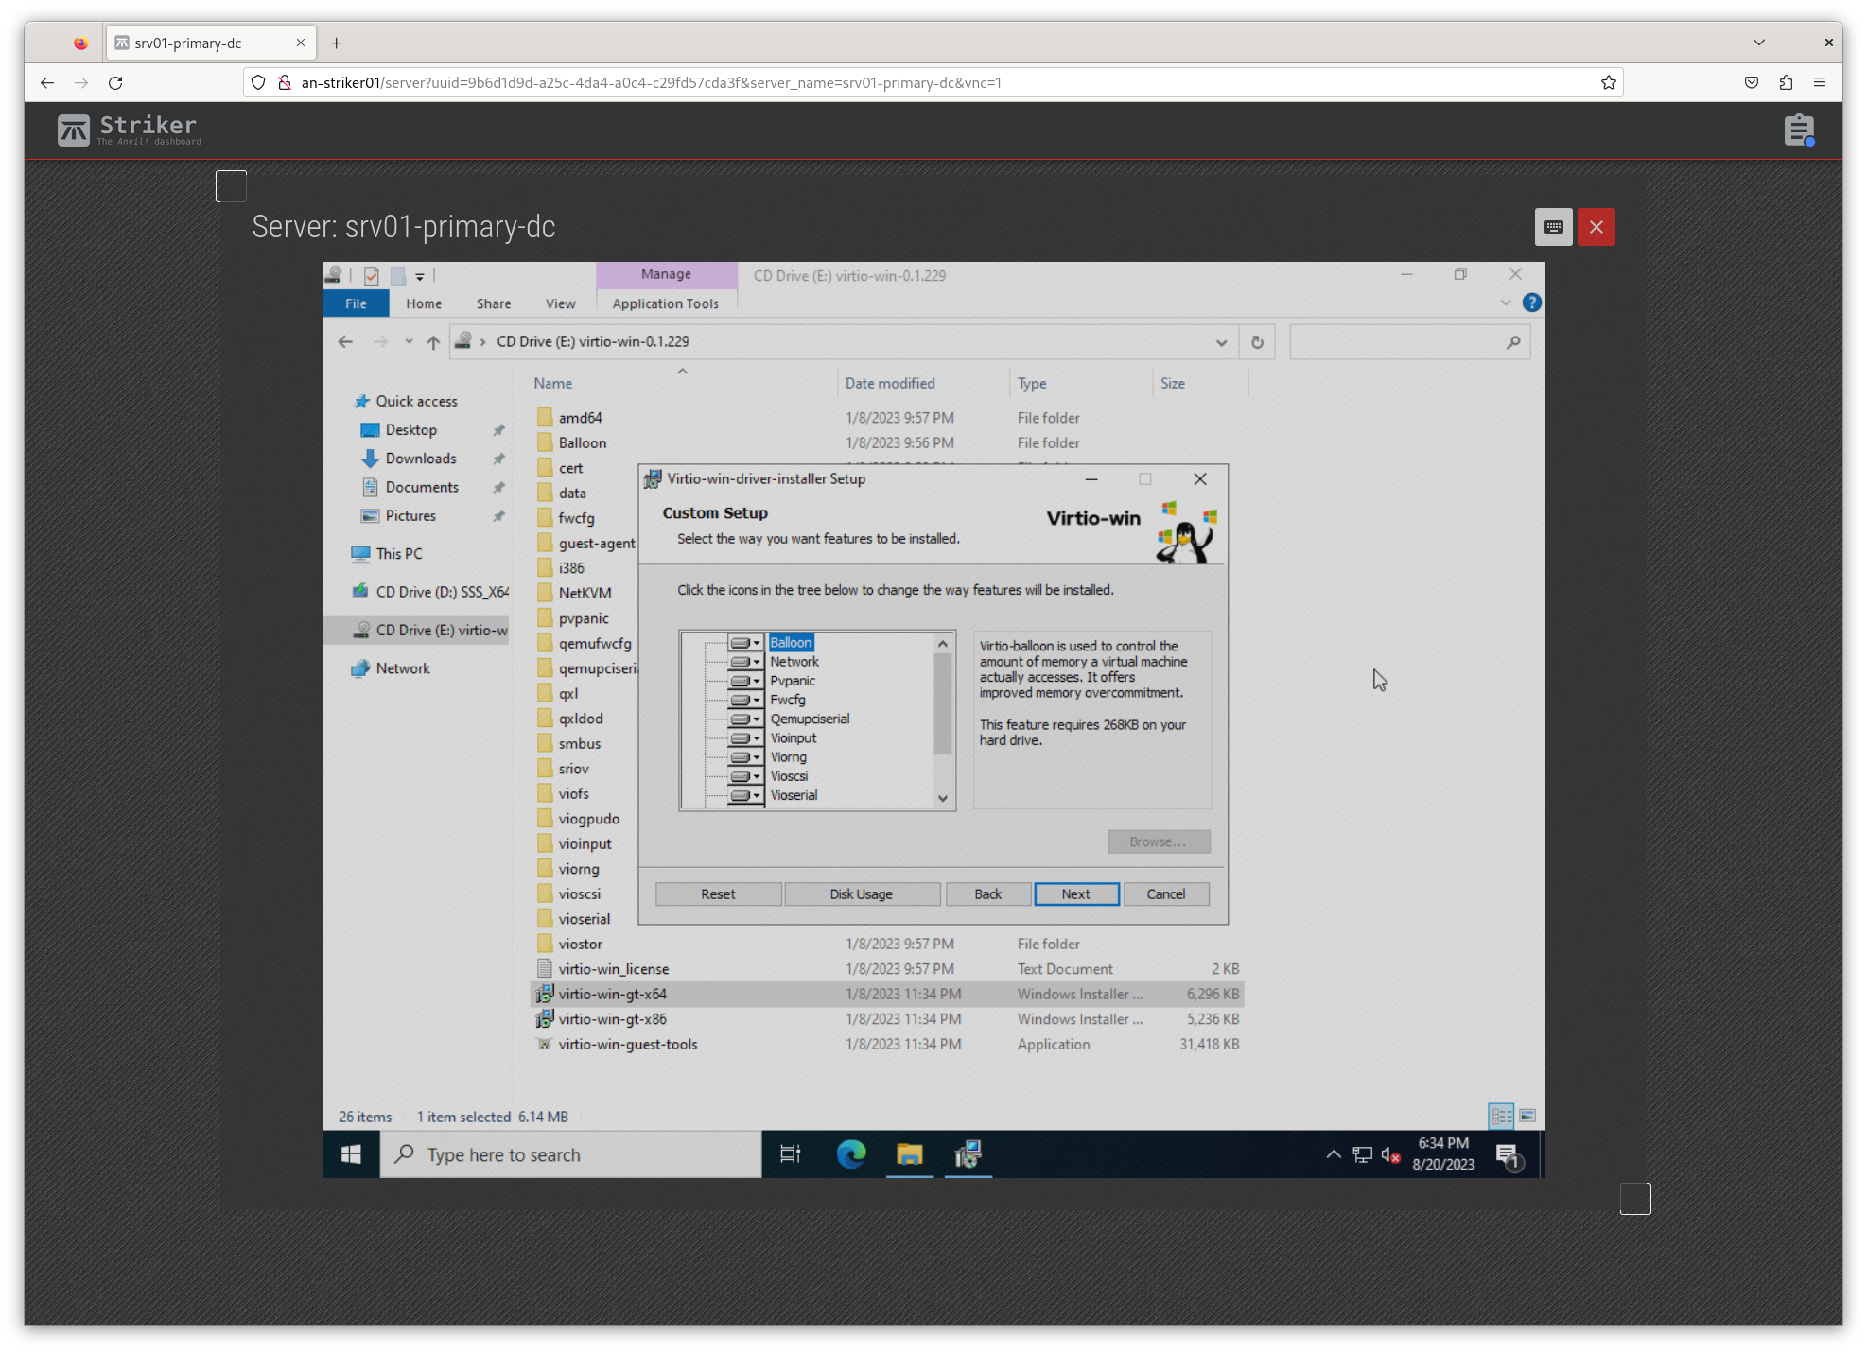Open File Explorer from the taskbar
The height and width of the screenshot is (1352, 1867).
coord(910,1154)
